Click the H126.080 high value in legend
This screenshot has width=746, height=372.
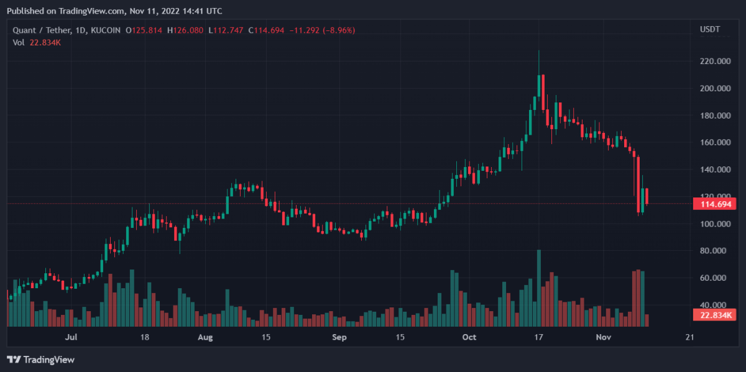pyautogui.click(x=186, y=30)
